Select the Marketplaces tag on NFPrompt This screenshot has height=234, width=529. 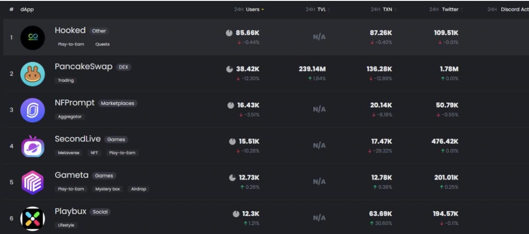[x=117, y=103]
